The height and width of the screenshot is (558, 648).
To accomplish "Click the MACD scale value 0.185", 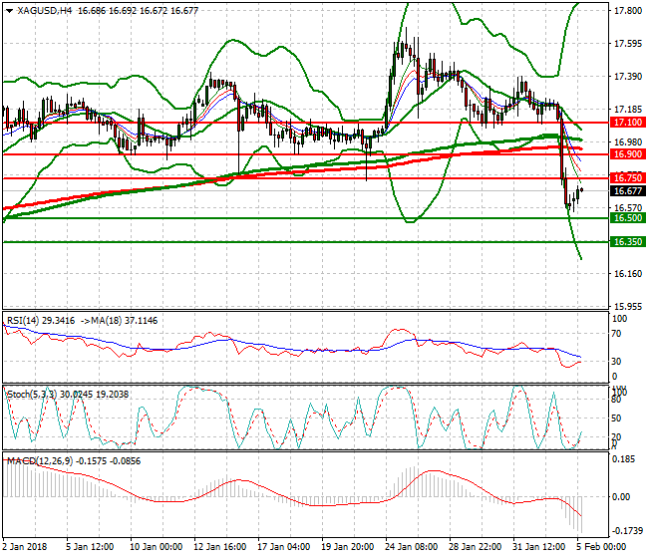I will click(x=624, y=459).
